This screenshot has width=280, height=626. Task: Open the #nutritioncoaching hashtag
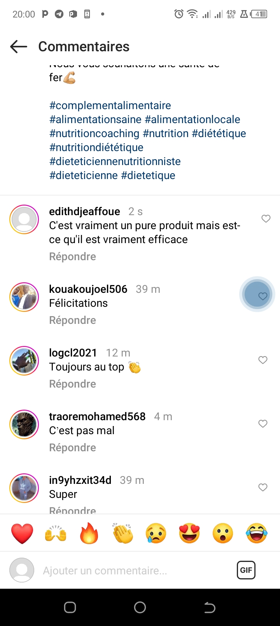tap(94, 134)
